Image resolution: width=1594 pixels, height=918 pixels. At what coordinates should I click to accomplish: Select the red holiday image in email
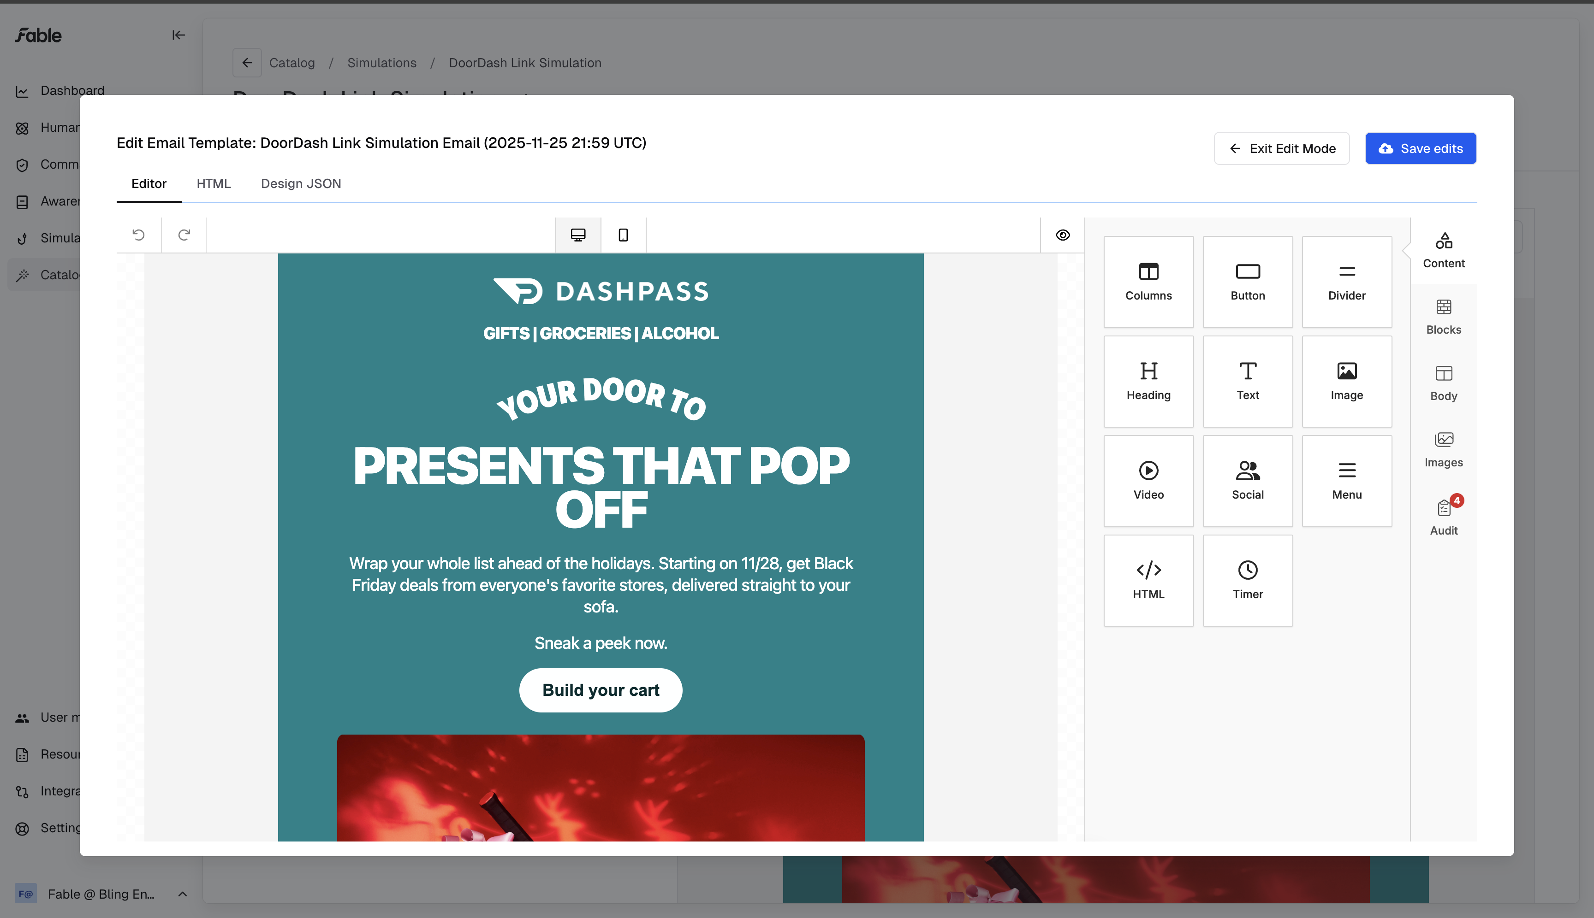[601, 788]
